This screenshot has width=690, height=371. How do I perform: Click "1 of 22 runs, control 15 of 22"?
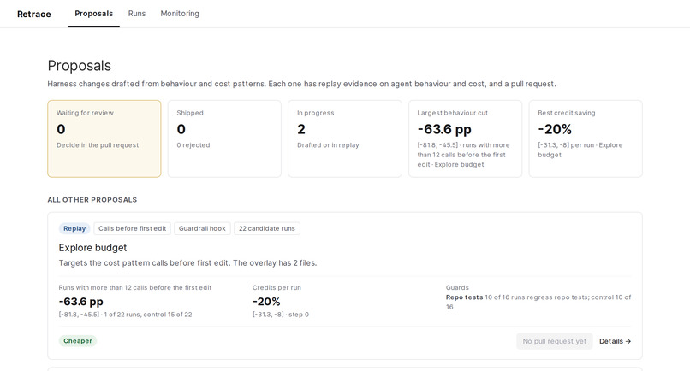coord(148,315)
